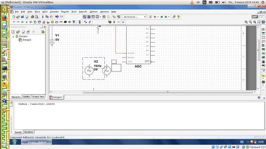Place a transistor component
The width and height of the screenshot is (266, 149).
click(27, 22)
